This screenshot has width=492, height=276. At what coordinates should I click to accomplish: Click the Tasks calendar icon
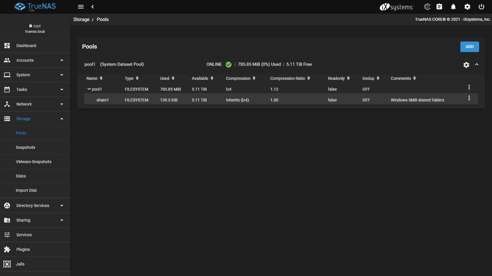7,89
